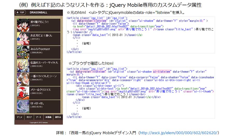
Task: Click the 'Copyright © 2012 tomimi' footer text
Action: coord(39,123)
